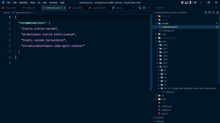Click the New Folder icon in Explorer
Screen dimensions: 220x123
tap(210, 13)
